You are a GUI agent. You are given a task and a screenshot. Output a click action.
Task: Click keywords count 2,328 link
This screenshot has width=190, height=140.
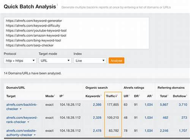click(97, 118)
